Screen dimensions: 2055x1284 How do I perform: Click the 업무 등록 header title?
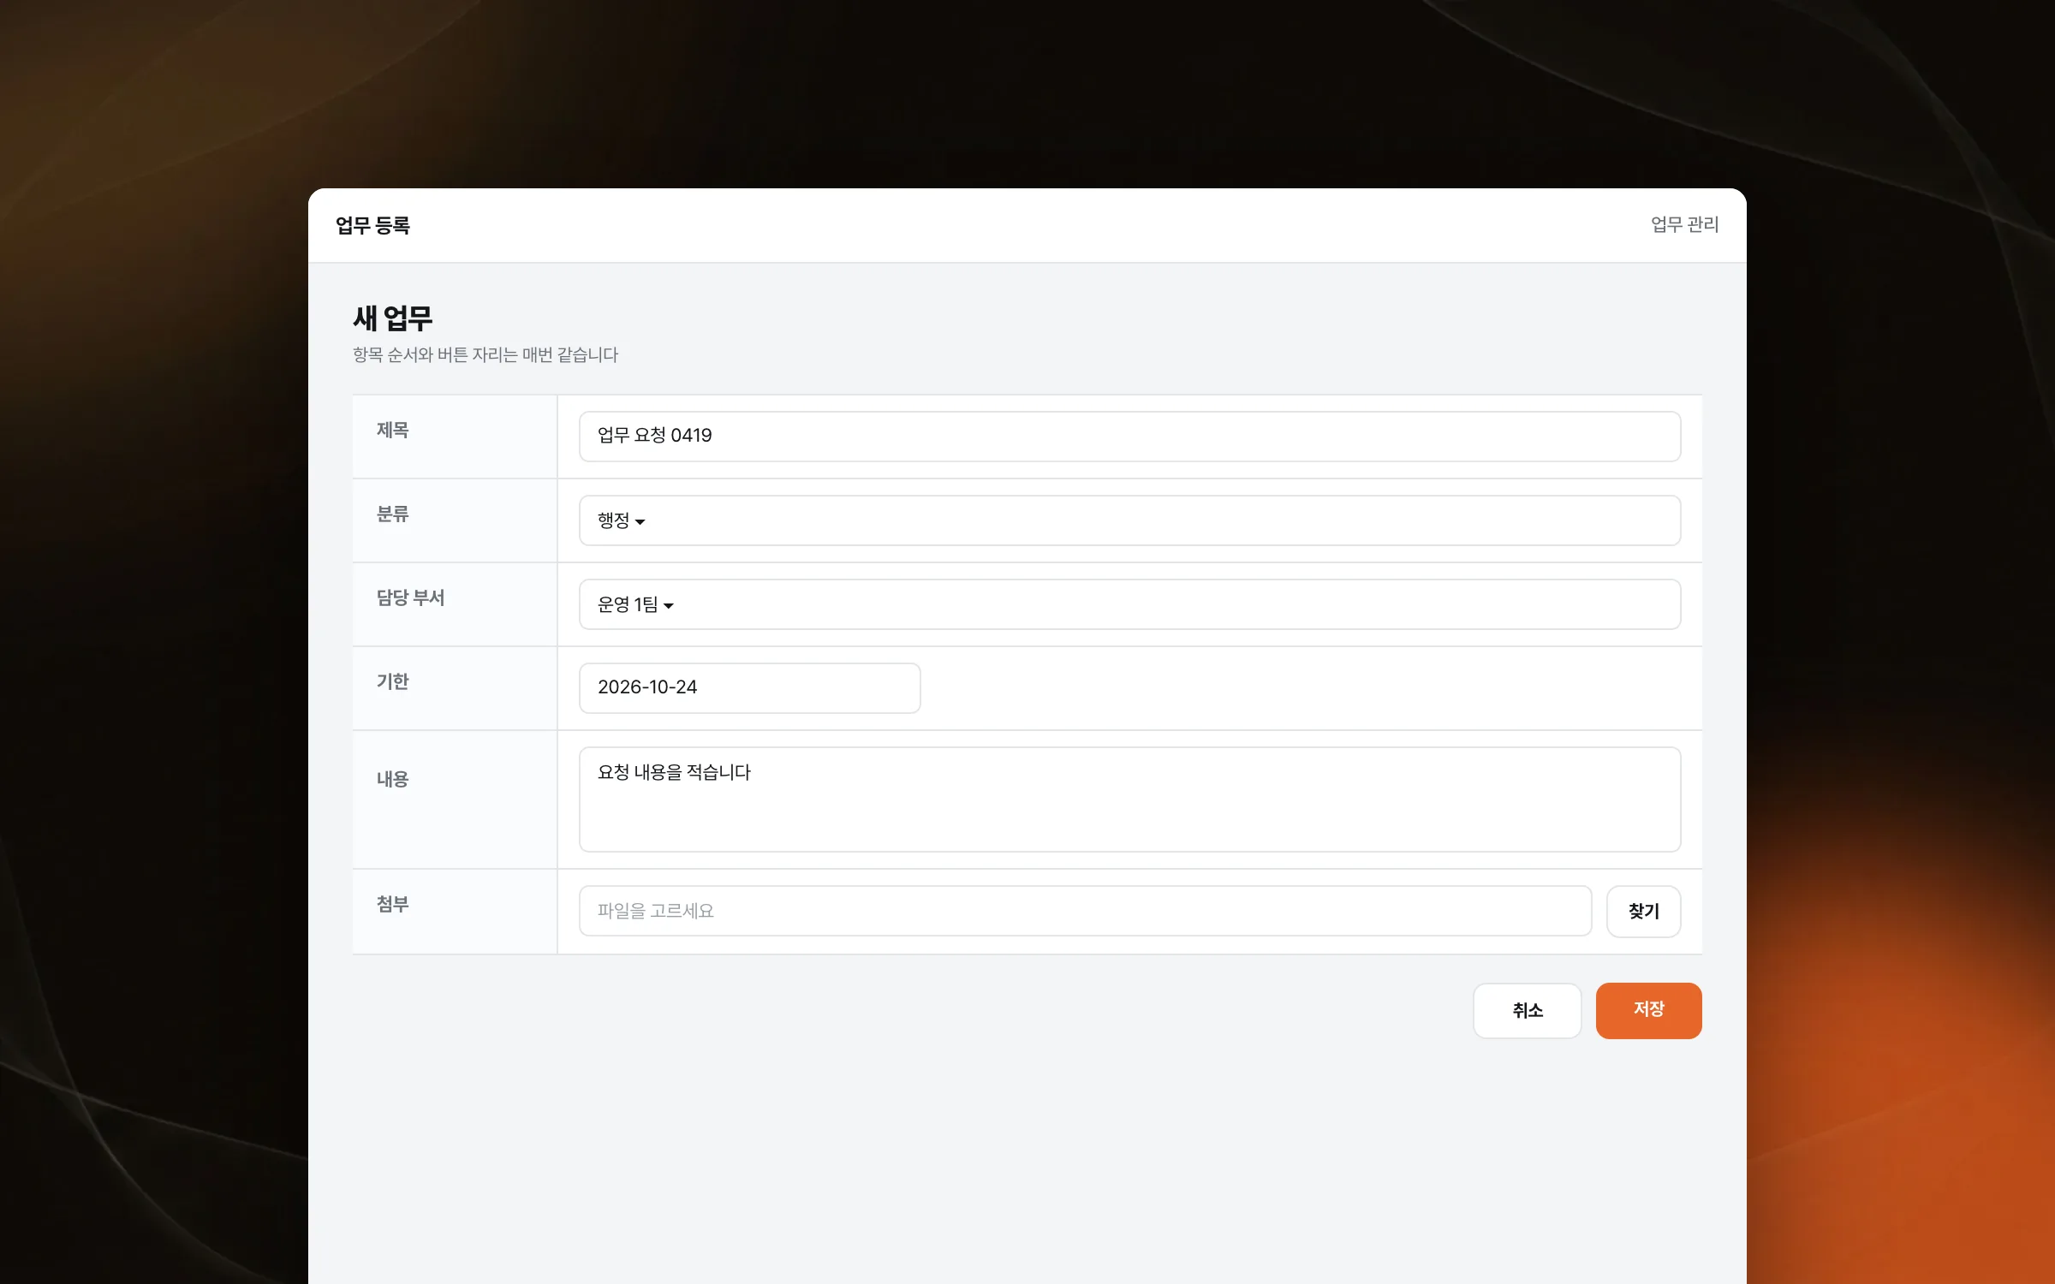(372, 225)
